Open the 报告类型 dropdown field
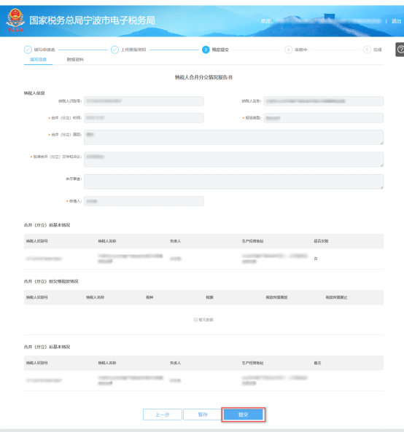This screenshot has height=432, width=404. click(x=324, y=118)
